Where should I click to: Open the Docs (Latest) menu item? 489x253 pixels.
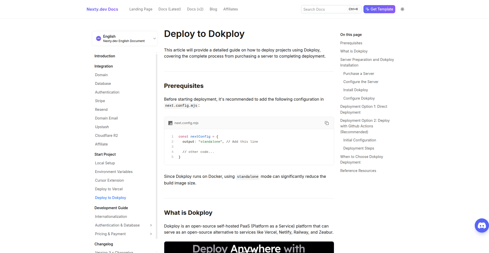(x=169, y=9)
